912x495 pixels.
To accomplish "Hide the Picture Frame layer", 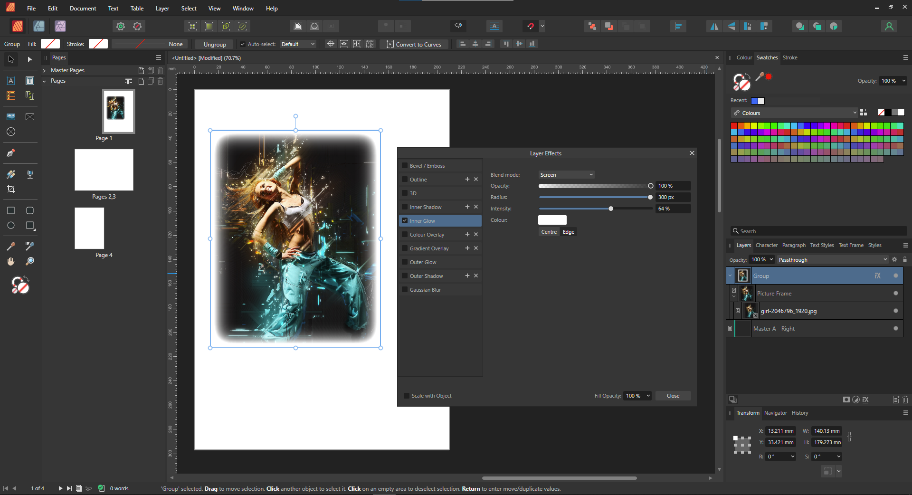I will [895, 293].
